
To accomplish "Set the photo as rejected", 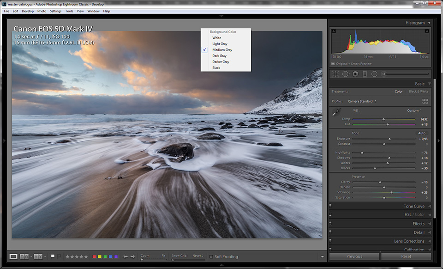I will tap(59, 257).
